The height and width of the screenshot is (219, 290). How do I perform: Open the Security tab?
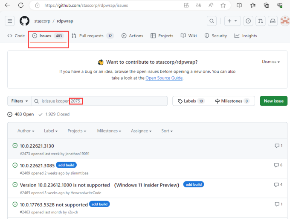point(216,36)
